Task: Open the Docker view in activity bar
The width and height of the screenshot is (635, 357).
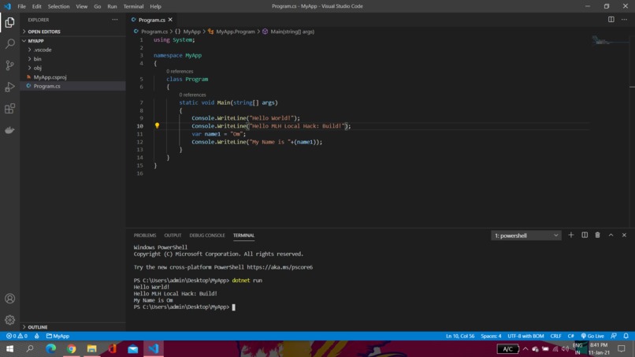Action: (x=9, y=130)
